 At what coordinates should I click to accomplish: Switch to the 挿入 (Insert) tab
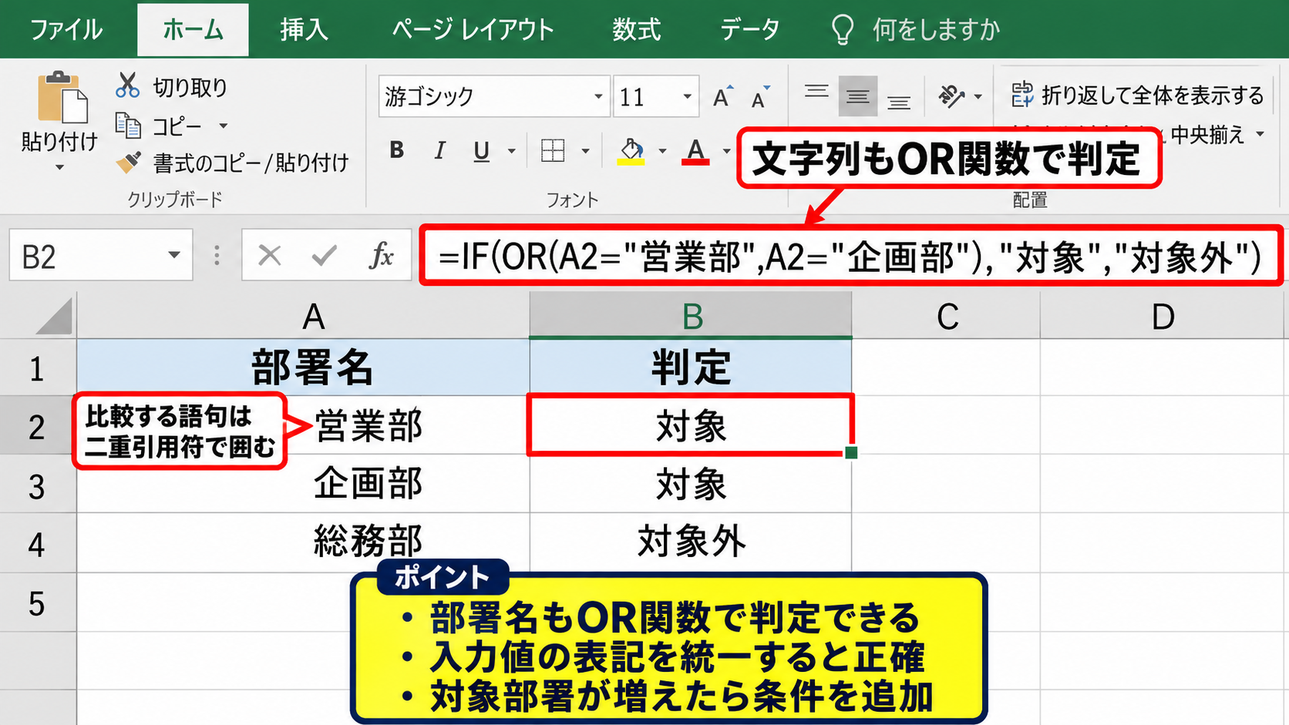point(304,30)
